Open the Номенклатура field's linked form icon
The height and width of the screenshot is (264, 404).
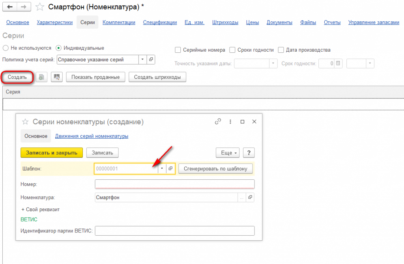(x=250, y=197)
